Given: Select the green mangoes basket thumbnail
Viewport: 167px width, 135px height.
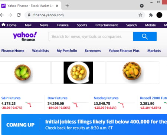Looking at the screenshot, I should pos(23,73).
